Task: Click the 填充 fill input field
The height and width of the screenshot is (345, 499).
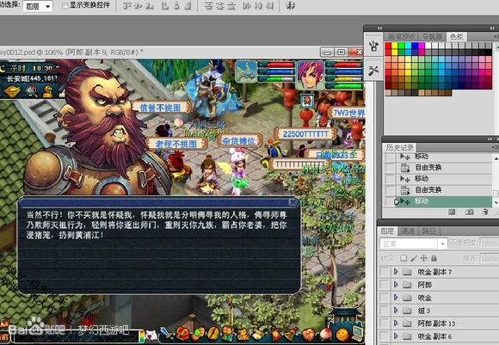Action: pyautogui.click(x=489, y=258)
